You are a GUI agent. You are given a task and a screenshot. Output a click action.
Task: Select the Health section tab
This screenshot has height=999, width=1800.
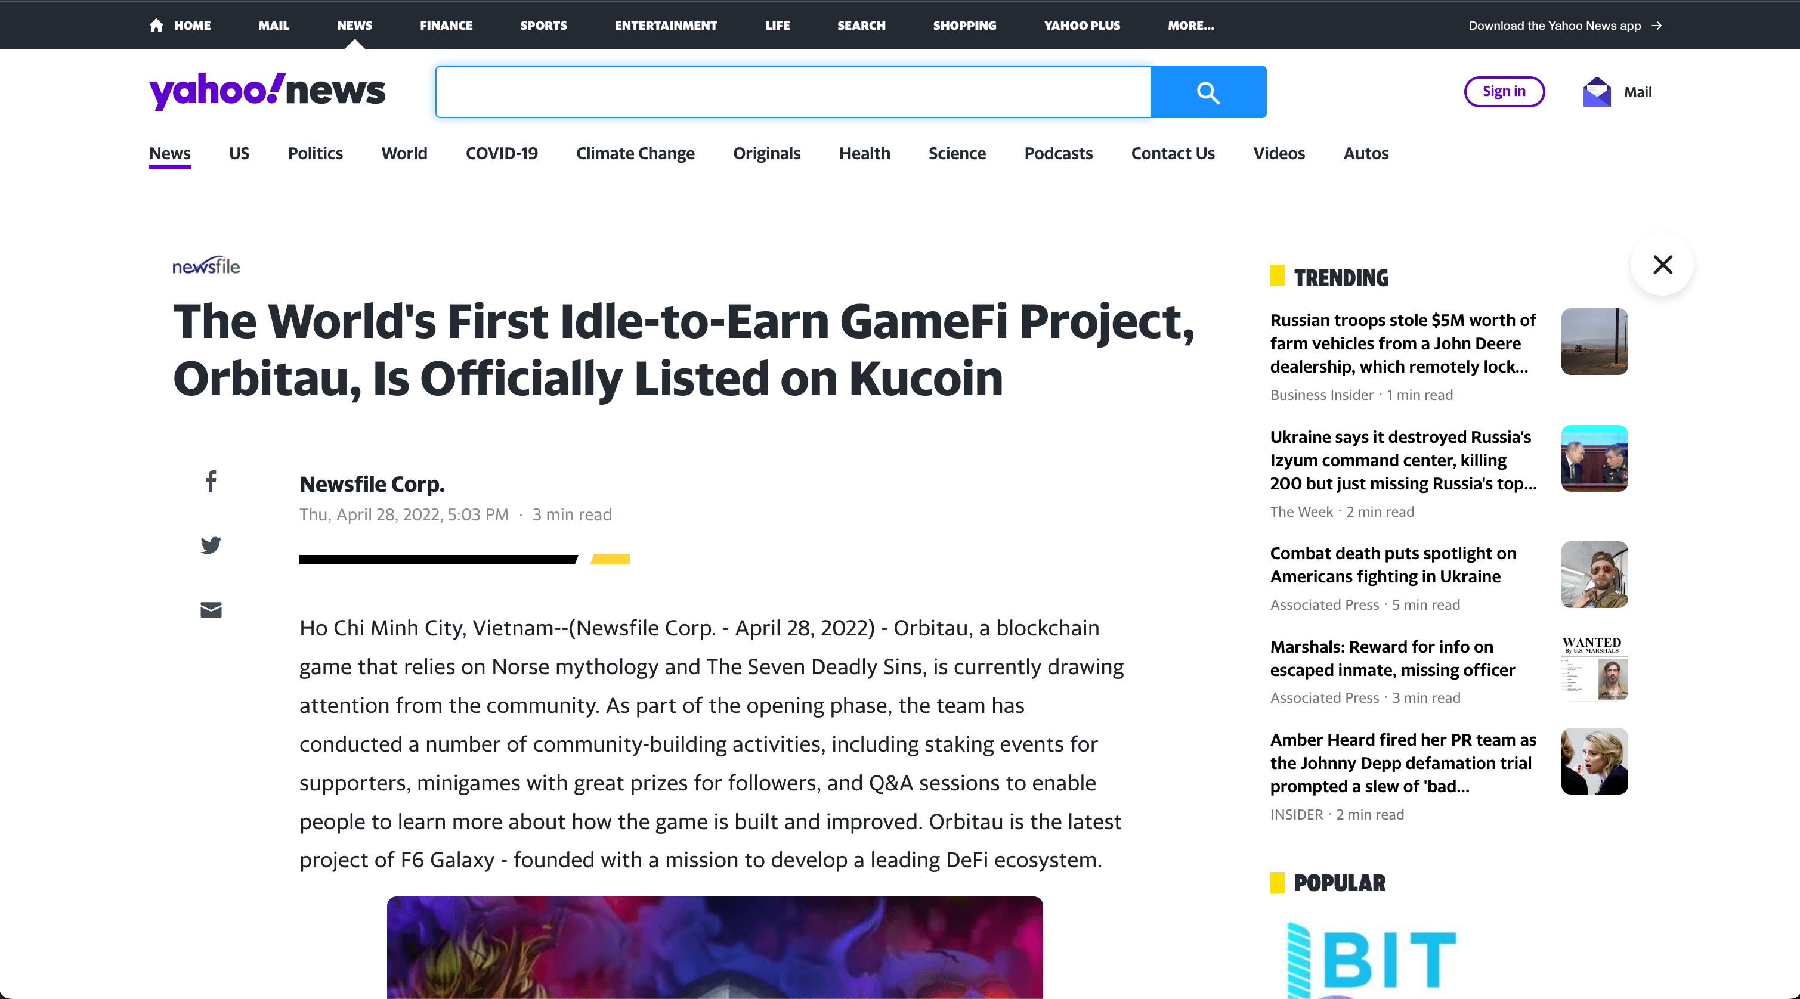point(864,154)
